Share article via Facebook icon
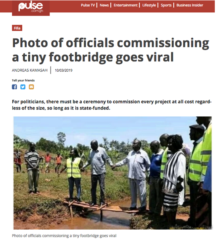The width and height of the screenshot is (216, 240). 14,87
